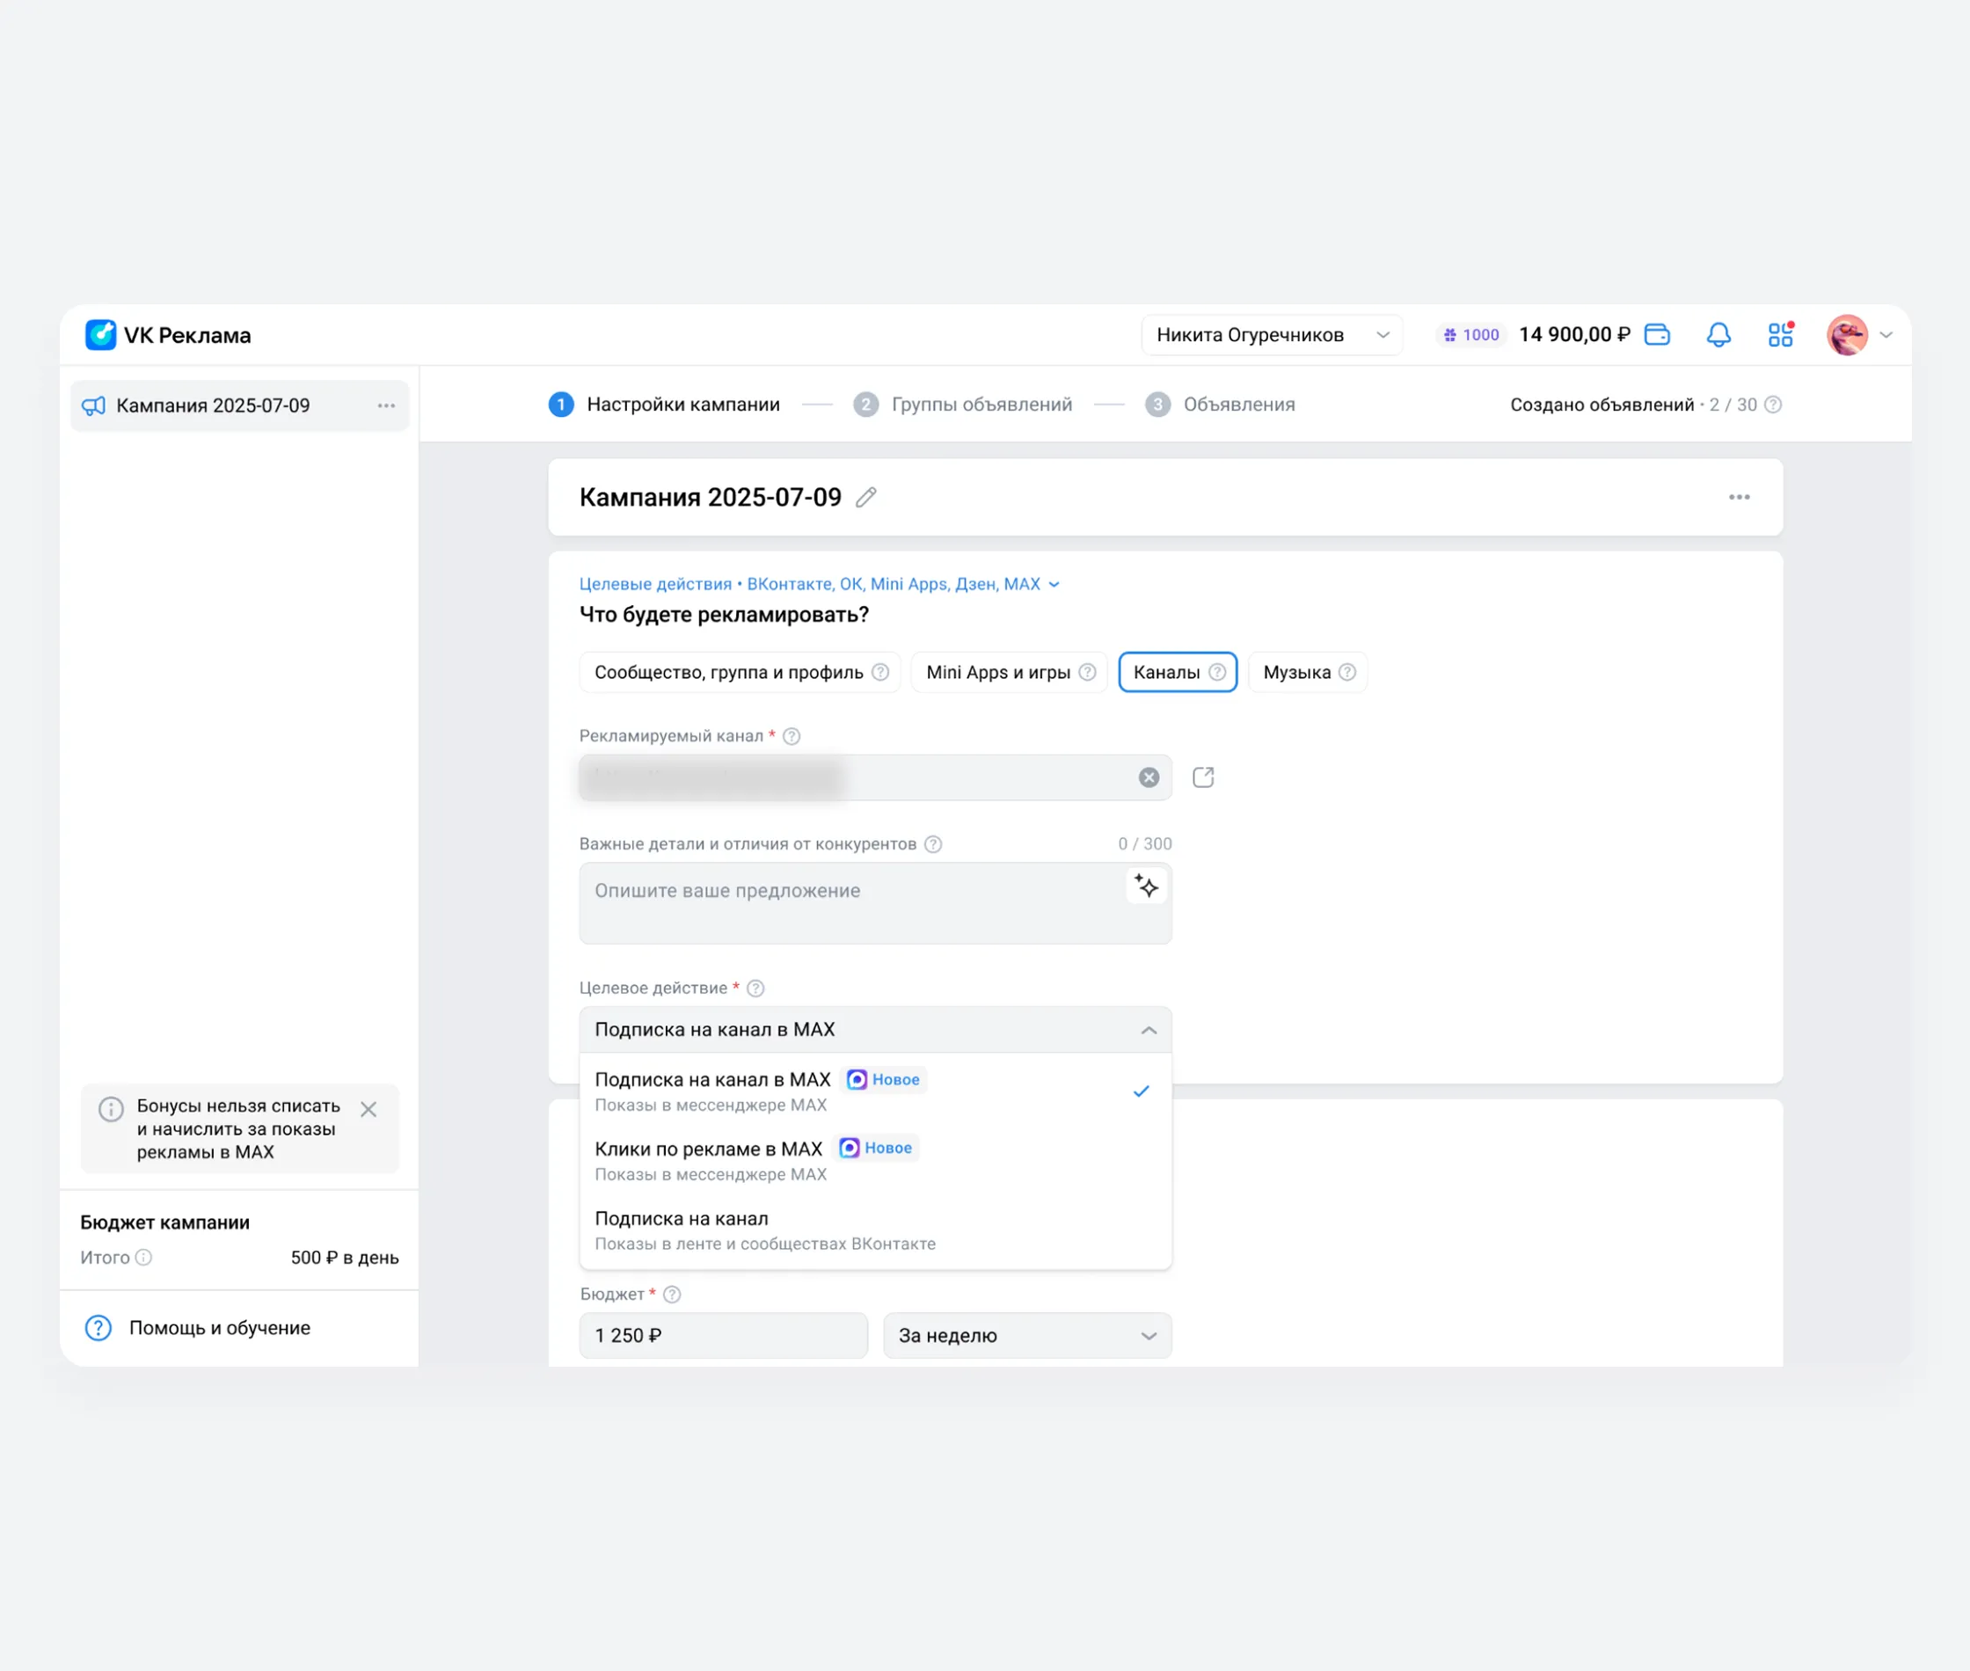The height and width of the screenshot is (1671, 1970).
Task: Select Подписка на канал в MAX option
Action: pyautogui.click(x=875, y=1091)
